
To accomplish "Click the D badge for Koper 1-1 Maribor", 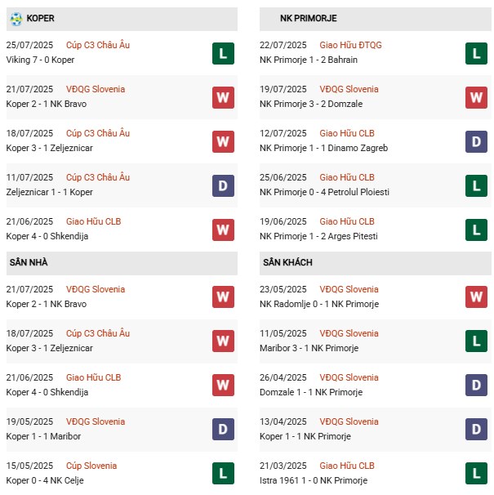I will 223,430.
